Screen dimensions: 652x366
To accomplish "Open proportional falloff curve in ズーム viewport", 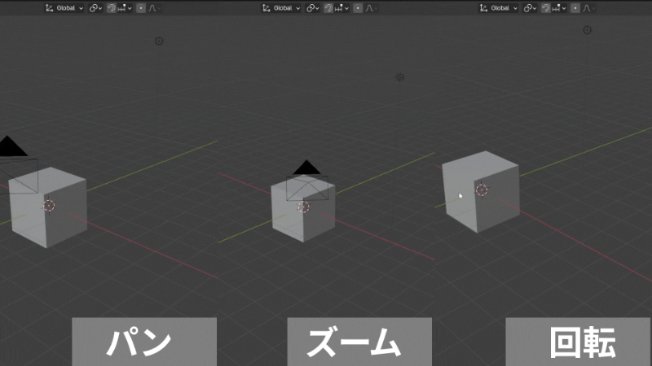I will coord(372,8).
